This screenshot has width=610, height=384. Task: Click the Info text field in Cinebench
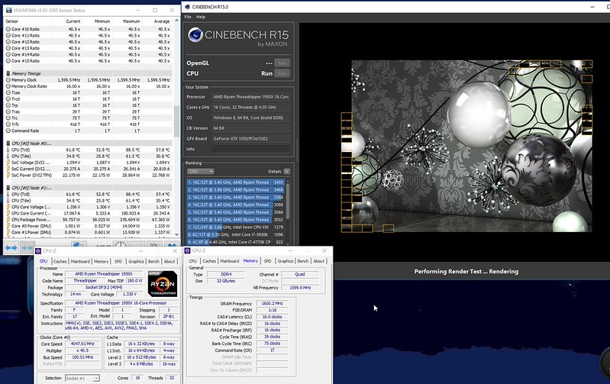pos(252,149)
